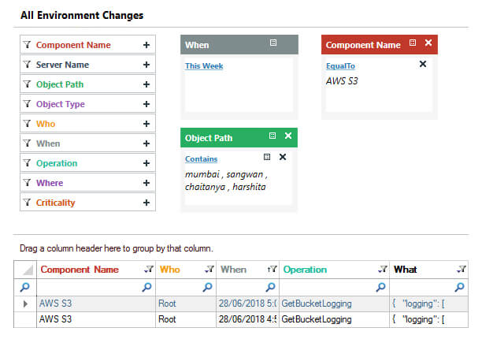Click the Server Name funnel icon
482x339 pixels.
coord(27,65)
